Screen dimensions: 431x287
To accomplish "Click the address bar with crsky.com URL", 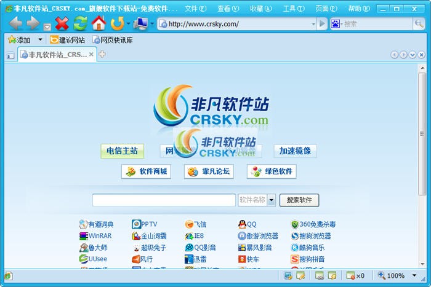I will (235, 24).
